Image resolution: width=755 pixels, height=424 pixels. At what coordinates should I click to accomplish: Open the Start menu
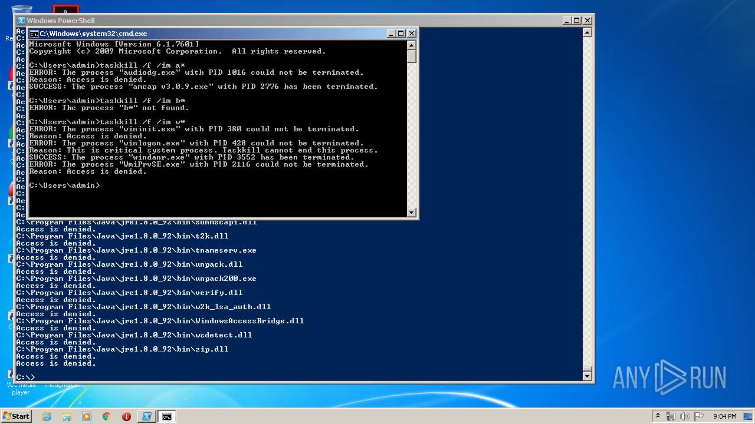pyautogui.click(x=16, y=416)
